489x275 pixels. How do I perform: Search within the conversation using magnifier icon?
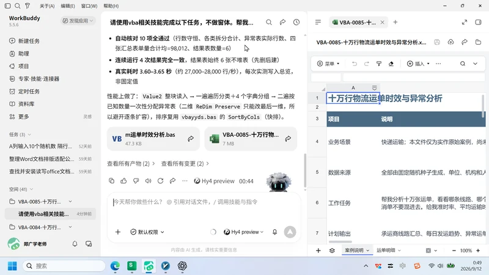(x=269, y=22)
